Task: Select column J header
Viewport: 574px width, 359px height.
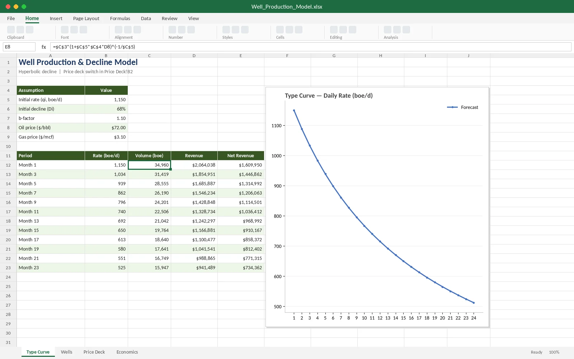Action: (x=469, y=56)
